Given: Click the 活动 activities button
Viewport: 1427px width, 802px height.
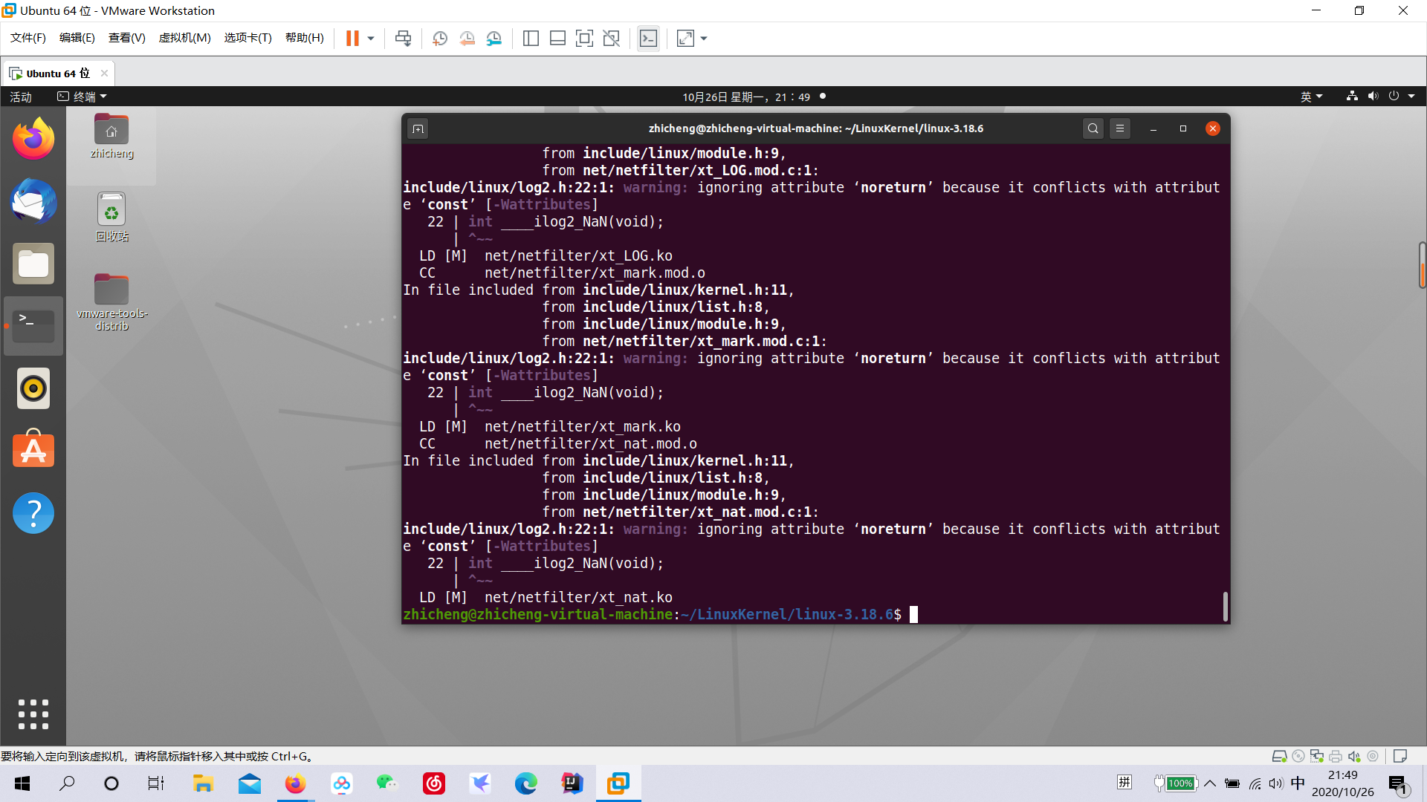Looking at the screenshot, I should (x=21, y=97).
